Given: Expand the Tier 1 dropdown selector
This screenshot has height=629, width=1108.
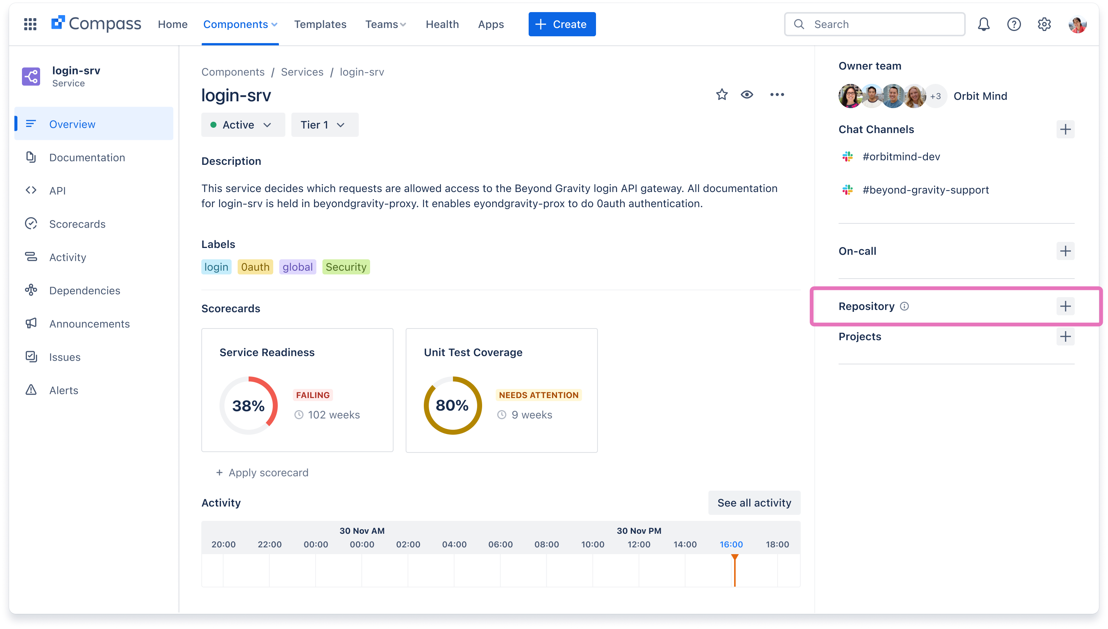Looking at the screenshot, I should pyautogui.click(x=321, y=125).
